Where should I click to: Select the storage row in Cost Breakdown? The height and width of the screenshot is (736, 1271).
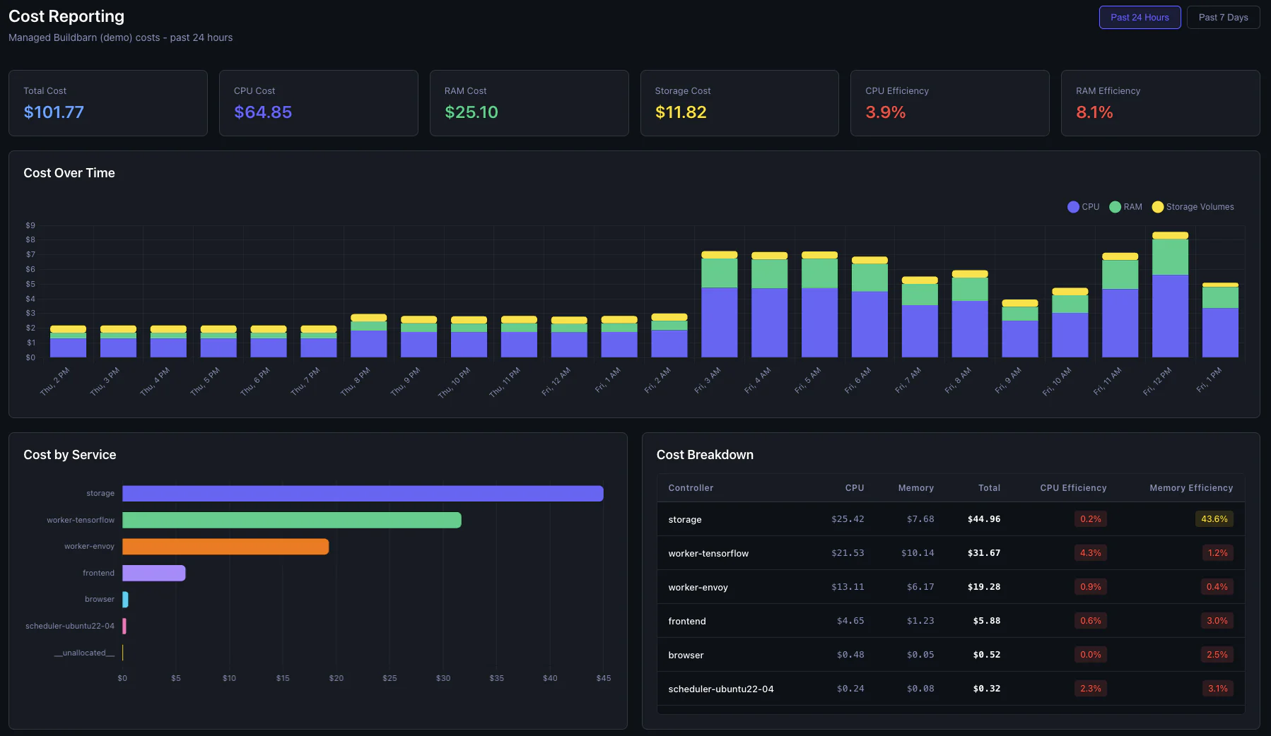click(951, 519)
